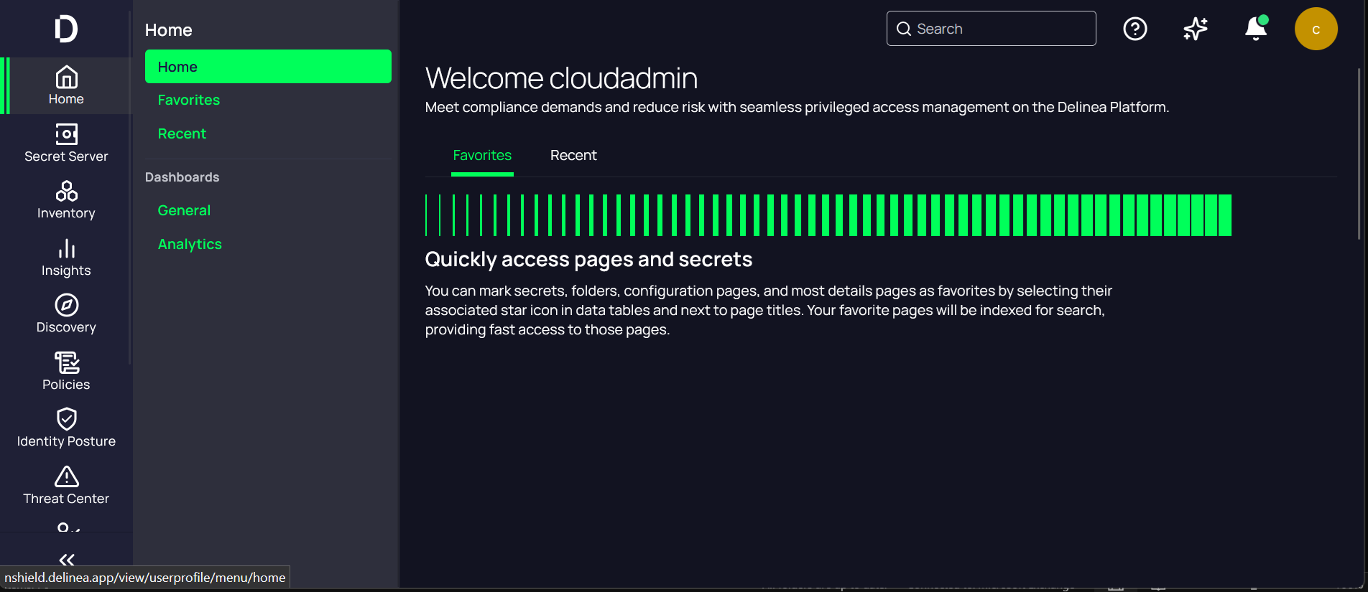Open Threat Center in the sidebar

66,486
